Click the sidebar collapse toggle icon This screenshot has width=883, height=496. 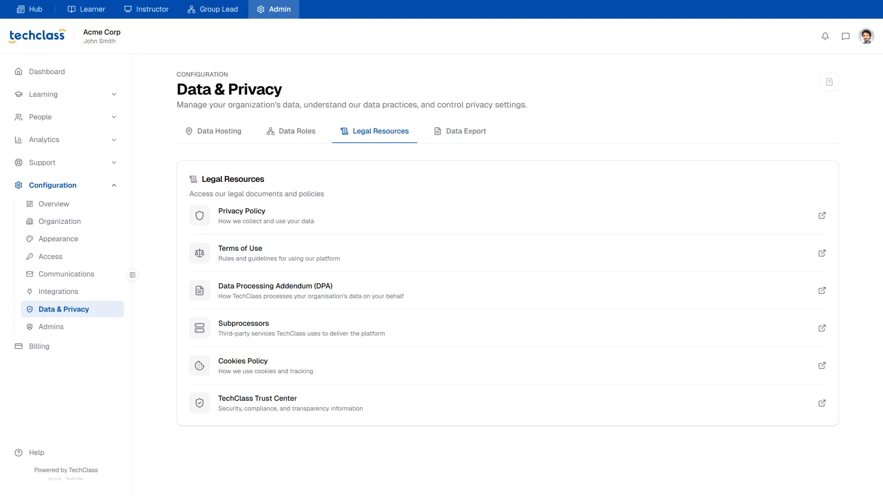pos(132,275)
